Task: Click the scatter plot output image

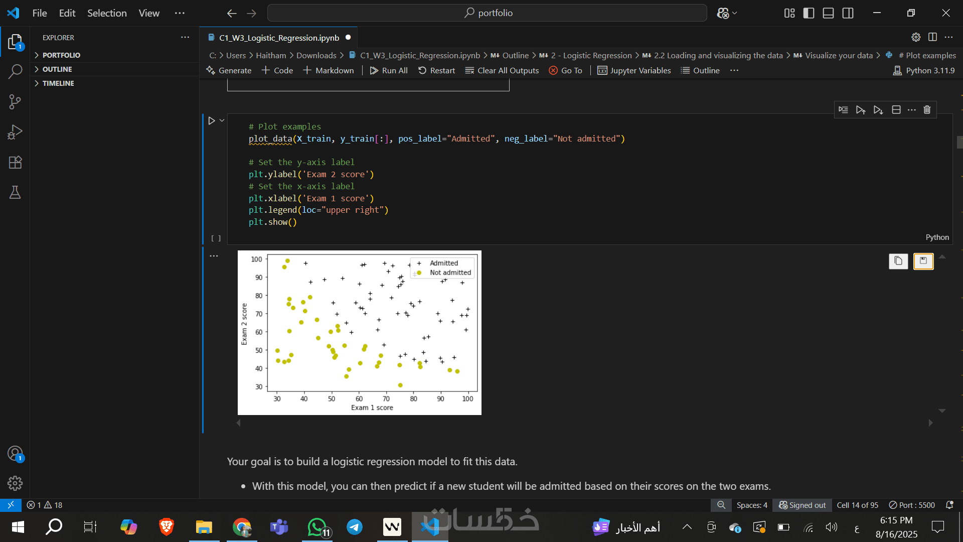Action: point(359,332)
